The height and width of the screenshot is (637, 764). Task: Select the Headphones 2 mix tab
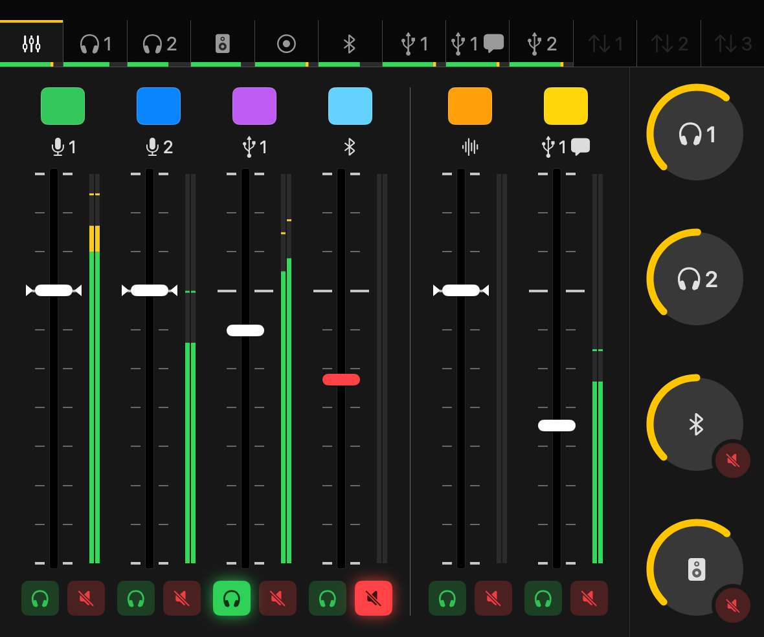click(x=159, y=44)
